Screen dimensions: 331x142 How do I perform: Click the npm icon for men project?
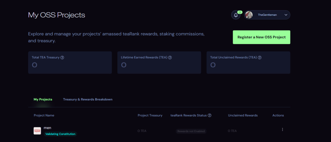click(x=37, y=131)
